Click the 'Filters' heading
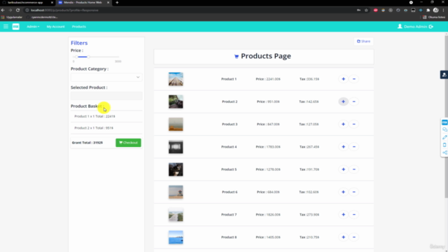The height and width of the screenshot is (252, 448). point(79,43)
